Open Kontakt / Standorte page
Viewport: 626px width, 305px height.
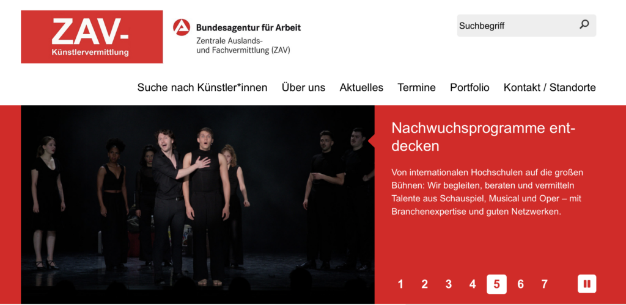click(x=550, y=88)
